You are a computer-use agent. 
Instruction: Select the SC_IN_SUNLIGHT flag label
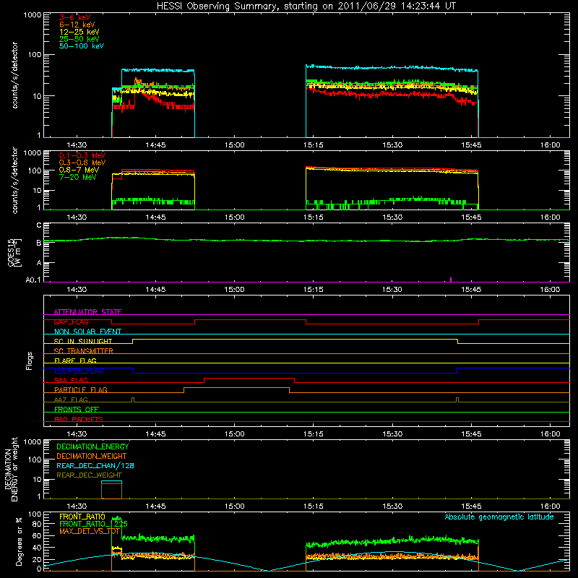(x=83, y=341)
